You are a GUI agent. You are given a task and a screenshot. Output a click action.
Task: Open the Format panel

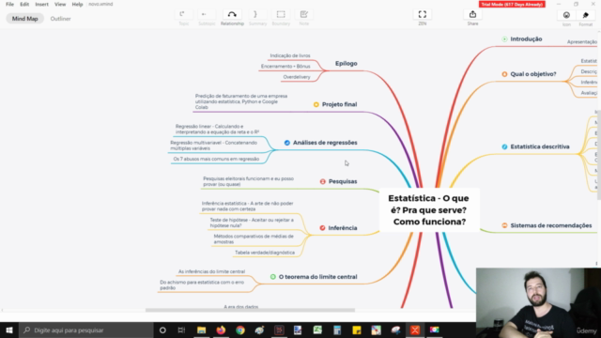click(x=586, y=18)
